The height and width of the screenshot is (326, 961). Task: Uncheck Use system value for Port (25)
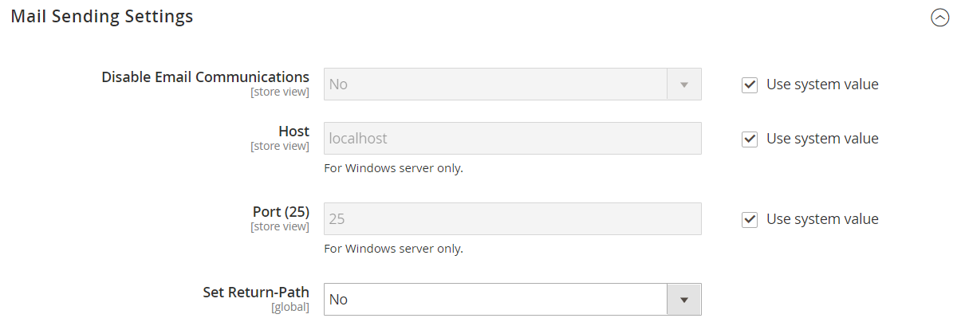coord(750,219)
